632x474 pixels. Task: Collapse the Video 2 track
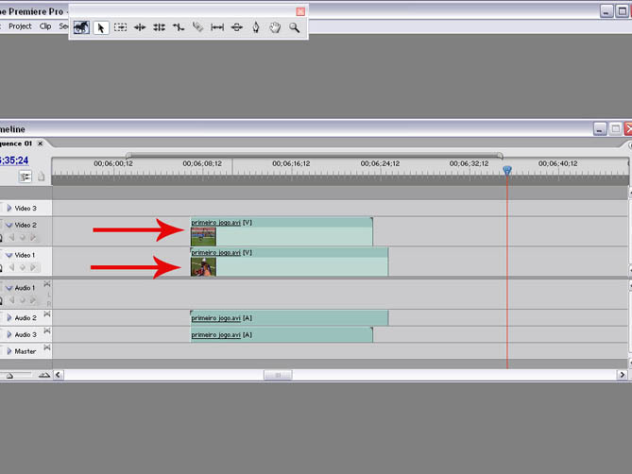point(9,226)
